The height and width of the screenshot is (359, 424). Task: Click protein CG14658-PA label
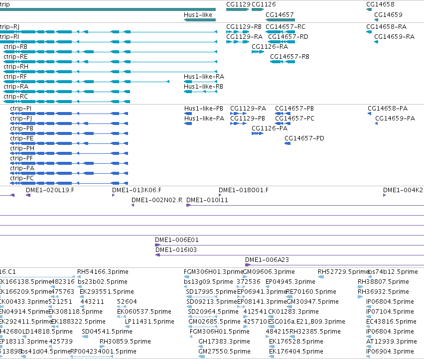pos(388,109)
